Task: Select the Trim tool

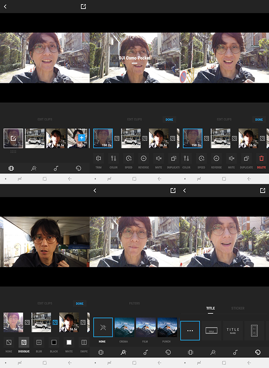Action: point(99,159)
